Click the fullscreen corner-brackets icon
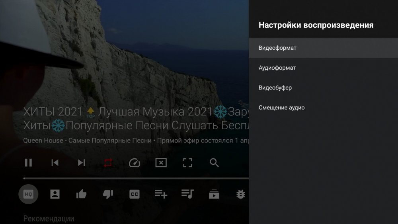The image size is (398, 224). tap(187, 163)
